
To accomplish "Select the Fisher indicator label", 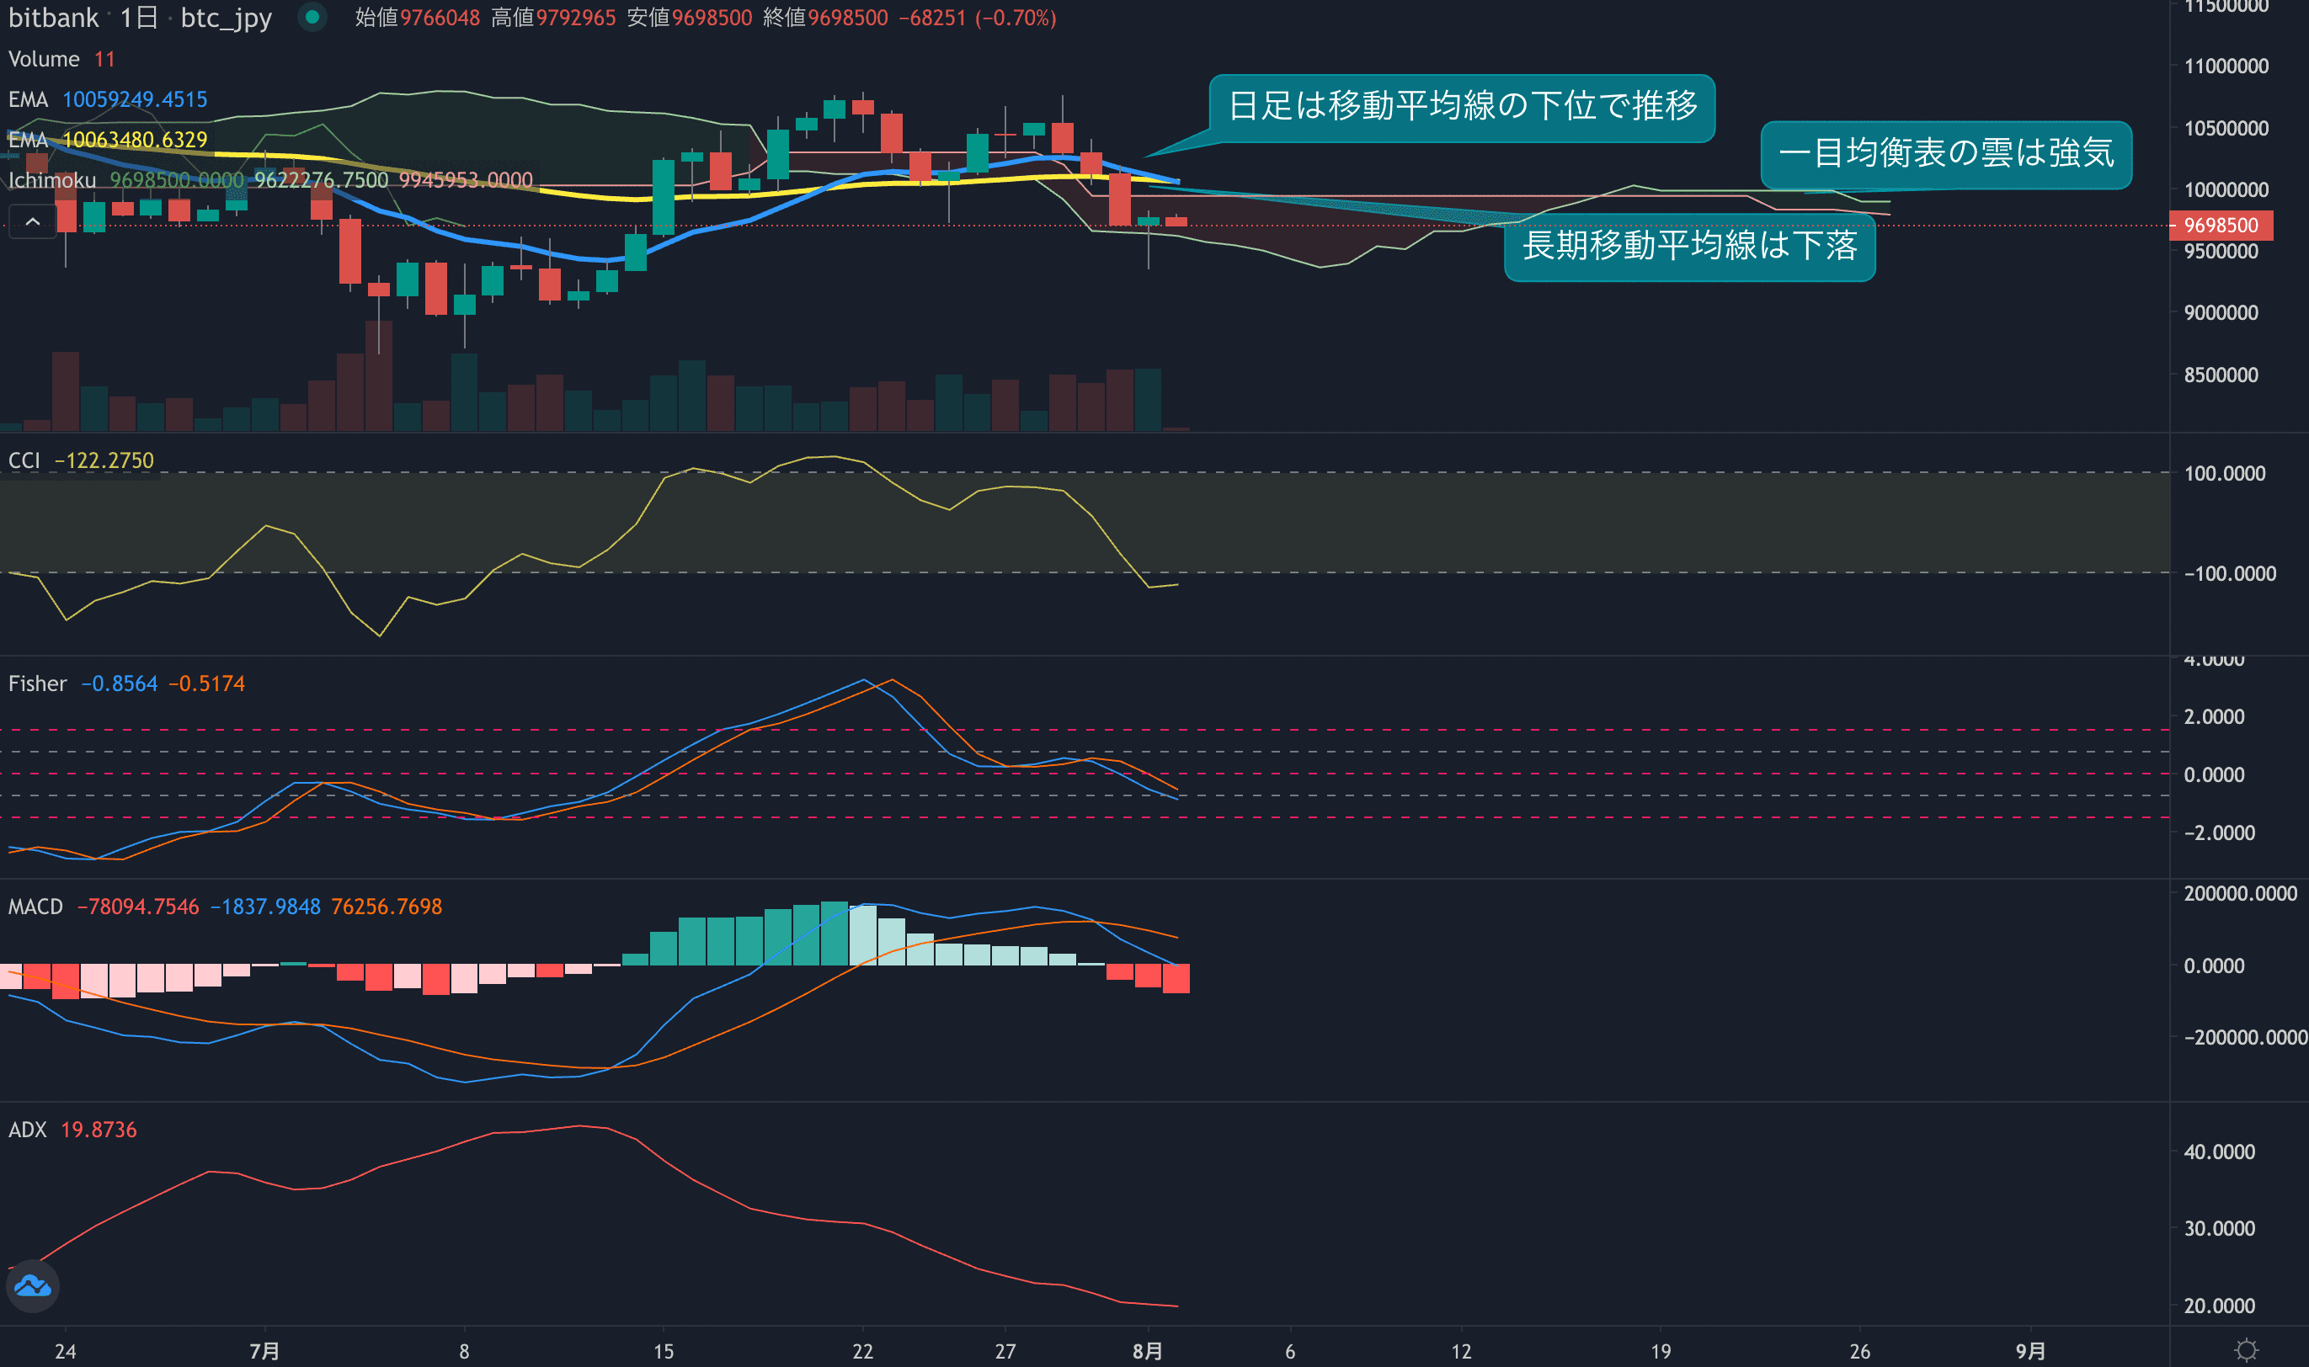I will [x=38, y=683].
